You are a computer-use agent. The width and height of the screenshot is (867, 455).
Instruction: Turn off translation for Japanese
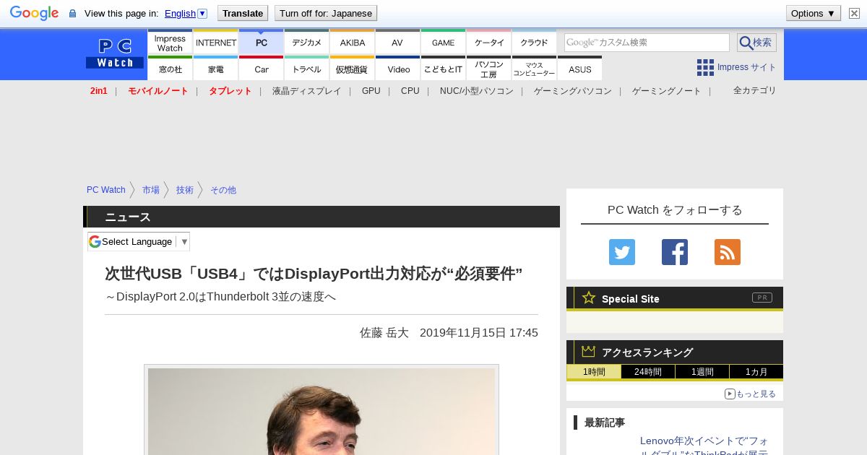pyautogui.click(x=326, y=13)
